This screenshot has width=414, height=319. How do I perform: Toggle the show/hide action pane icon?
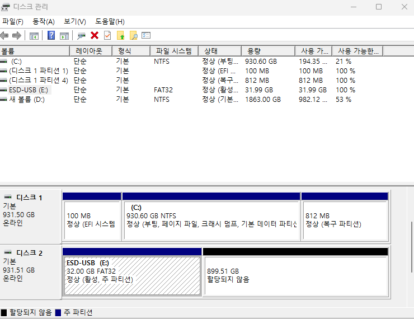[64, 36]
